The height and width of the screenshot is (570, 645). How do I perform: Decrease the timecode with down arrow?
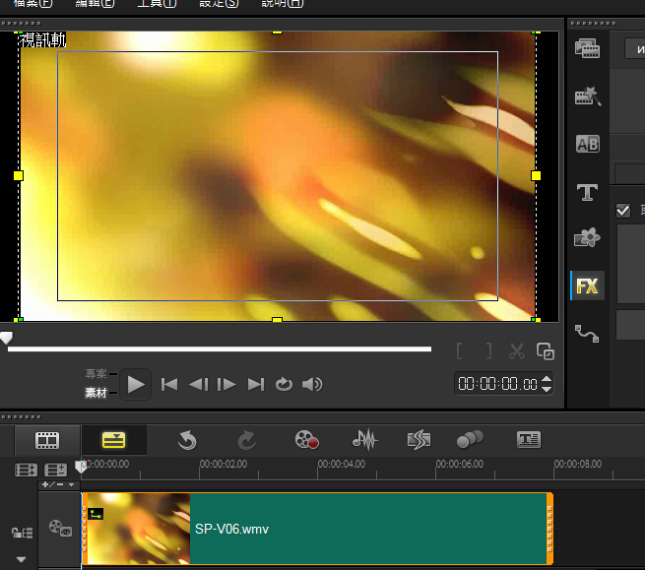coord(547,389)
